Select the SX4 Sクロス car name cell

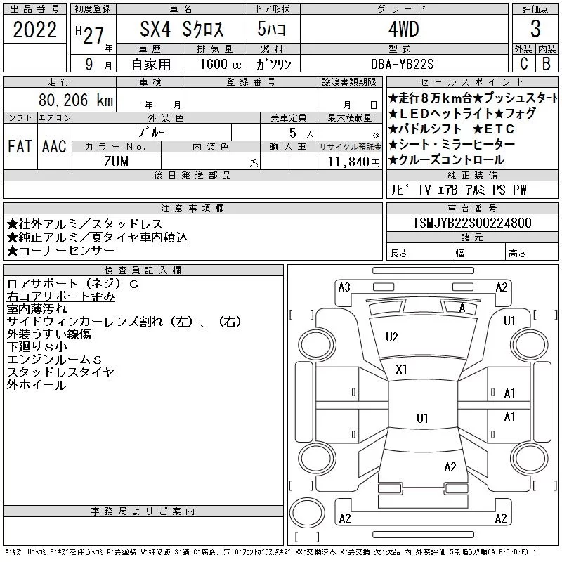coord(181,29)
